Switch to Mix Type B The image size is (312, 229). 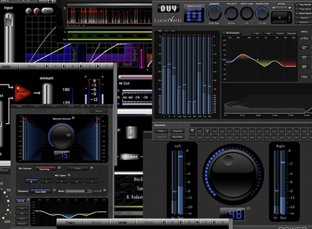[x=46, y=181]
